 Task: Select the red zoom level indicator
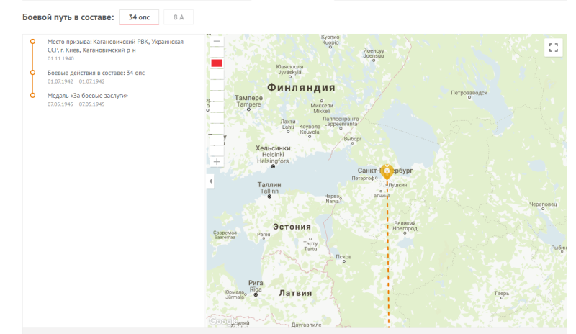pyautogui.click(x=217, y=63)
